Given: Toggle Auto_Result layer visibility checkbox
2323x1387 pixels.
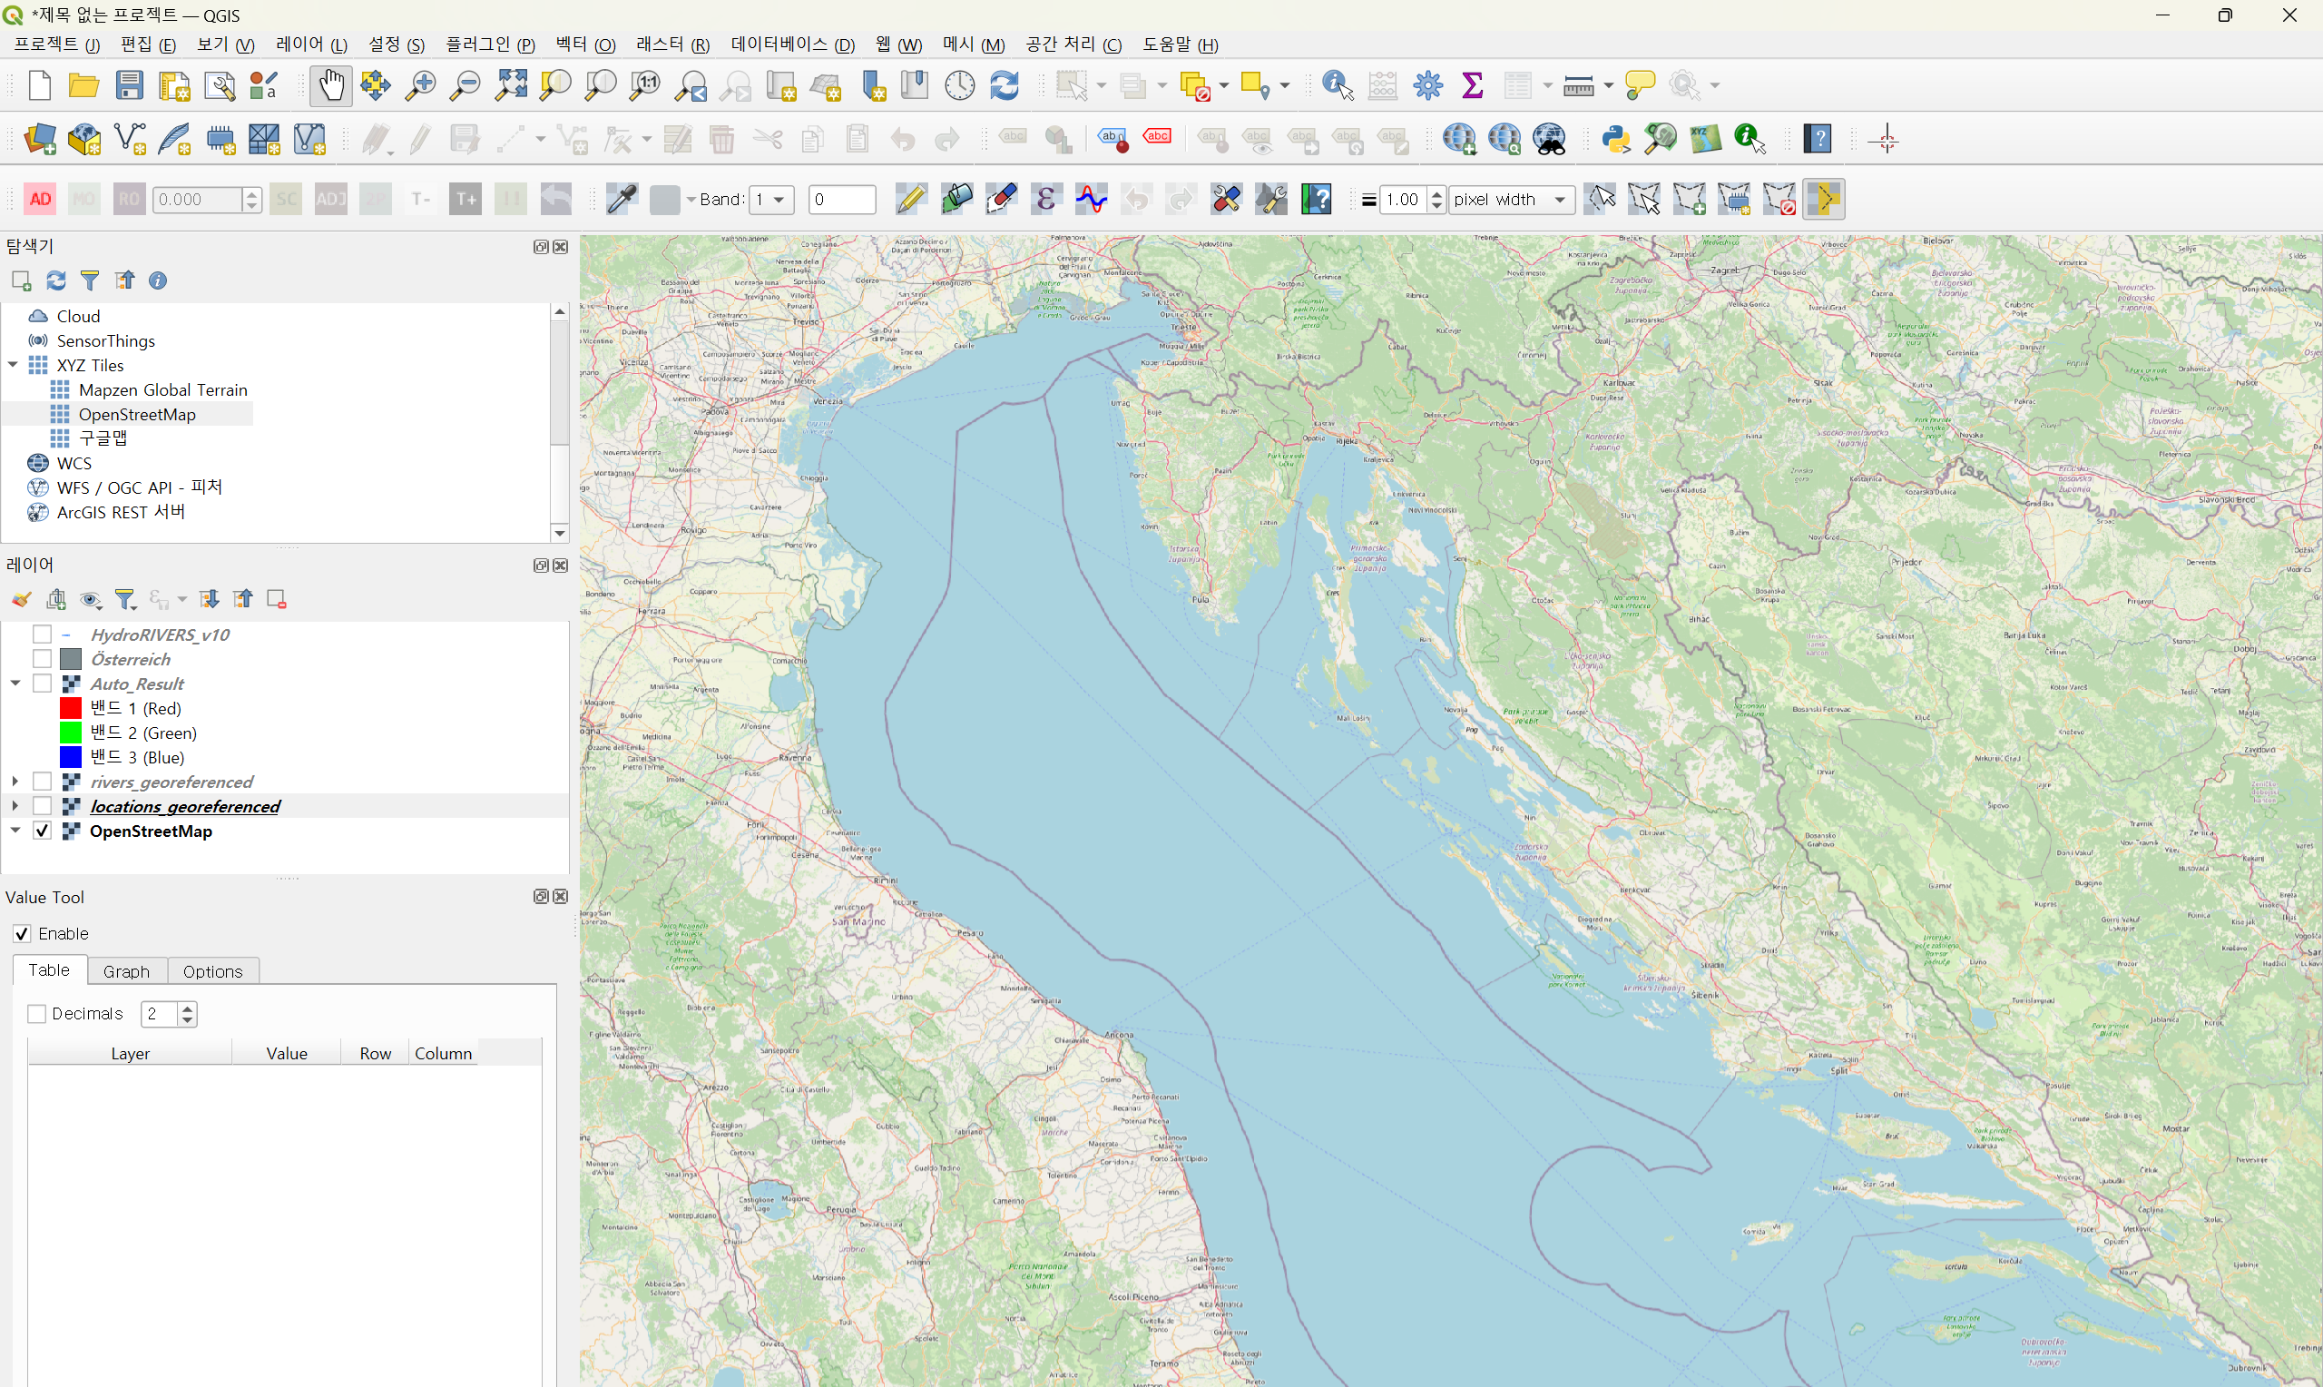Looking at the screenshot, I should pyautogui.click(x=42, y=684).
